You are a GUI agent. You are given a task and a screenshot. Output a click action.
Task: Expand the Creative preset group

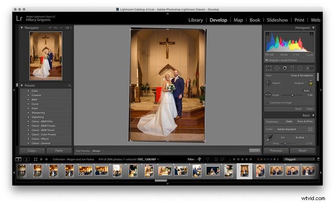pos(28,95)
